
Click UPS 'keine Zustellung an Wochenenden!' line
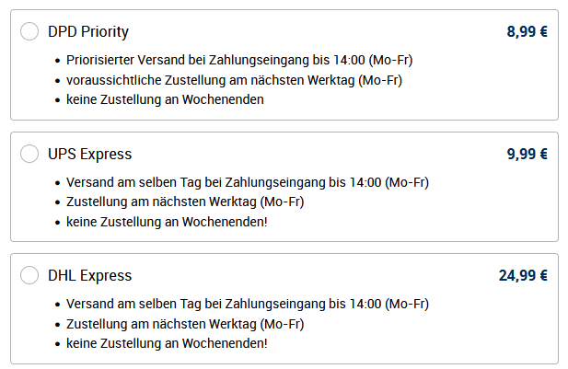pyautogui.click(x=167, y=221)
